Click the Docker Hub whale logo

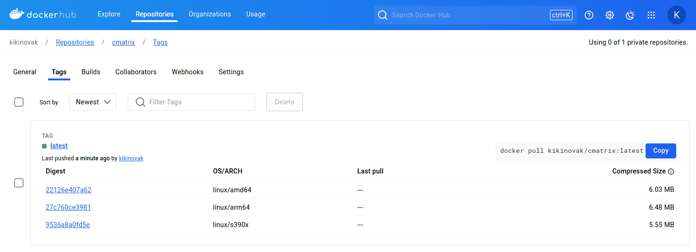tap(17, 15)
